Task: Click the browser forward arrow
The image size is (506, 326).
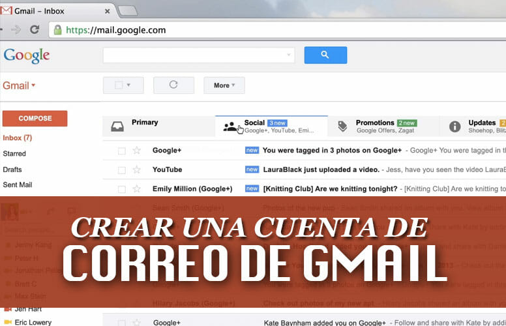Action: pos(16,30)
